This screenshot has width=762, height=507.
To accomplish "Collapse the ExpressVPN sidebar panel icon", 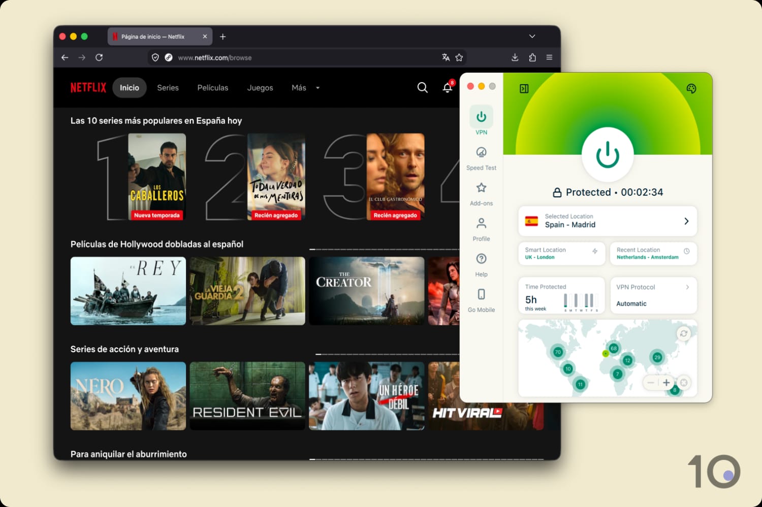I will pos(524,89).
